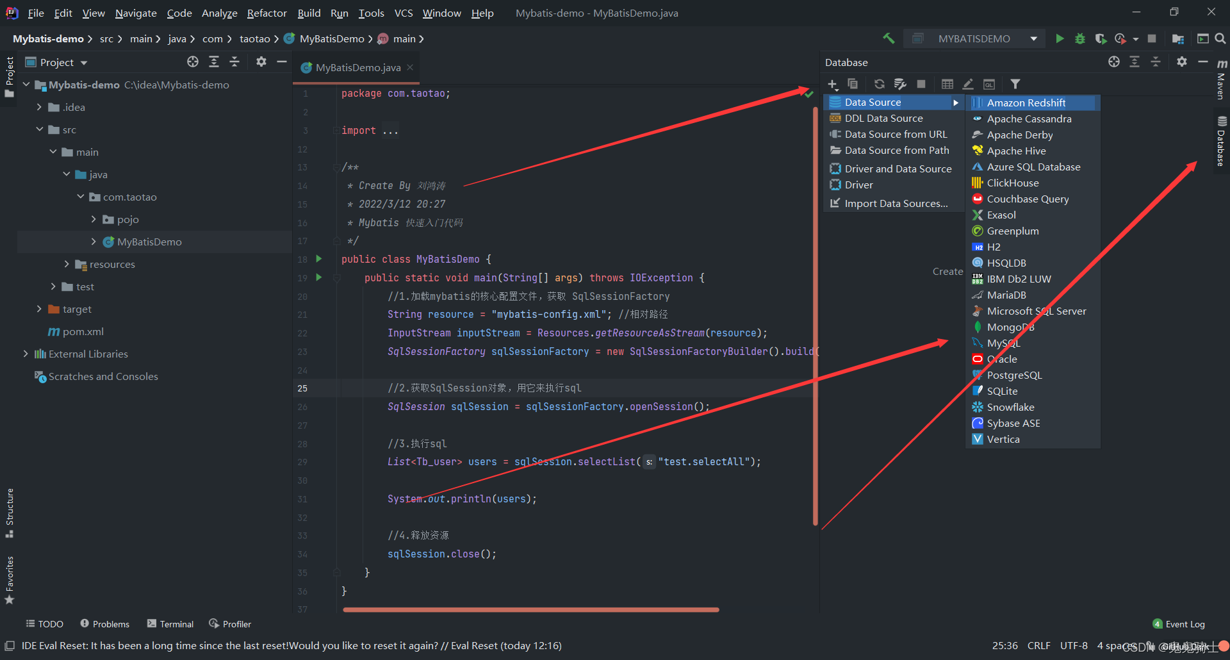Image resolution: width=1230 pixels, height=660 pixels.
Task: Expand the .idea folder
Action: tap(39, 107)
